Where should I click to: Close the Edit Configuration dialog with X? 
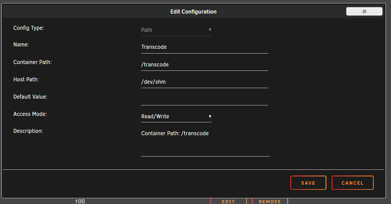tap(364, 12)
